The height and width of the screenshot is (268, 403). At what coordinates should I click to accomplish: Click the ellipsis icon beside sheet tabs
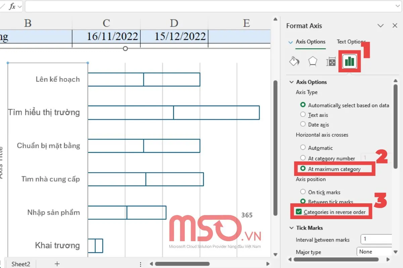(x=140, y=264)
